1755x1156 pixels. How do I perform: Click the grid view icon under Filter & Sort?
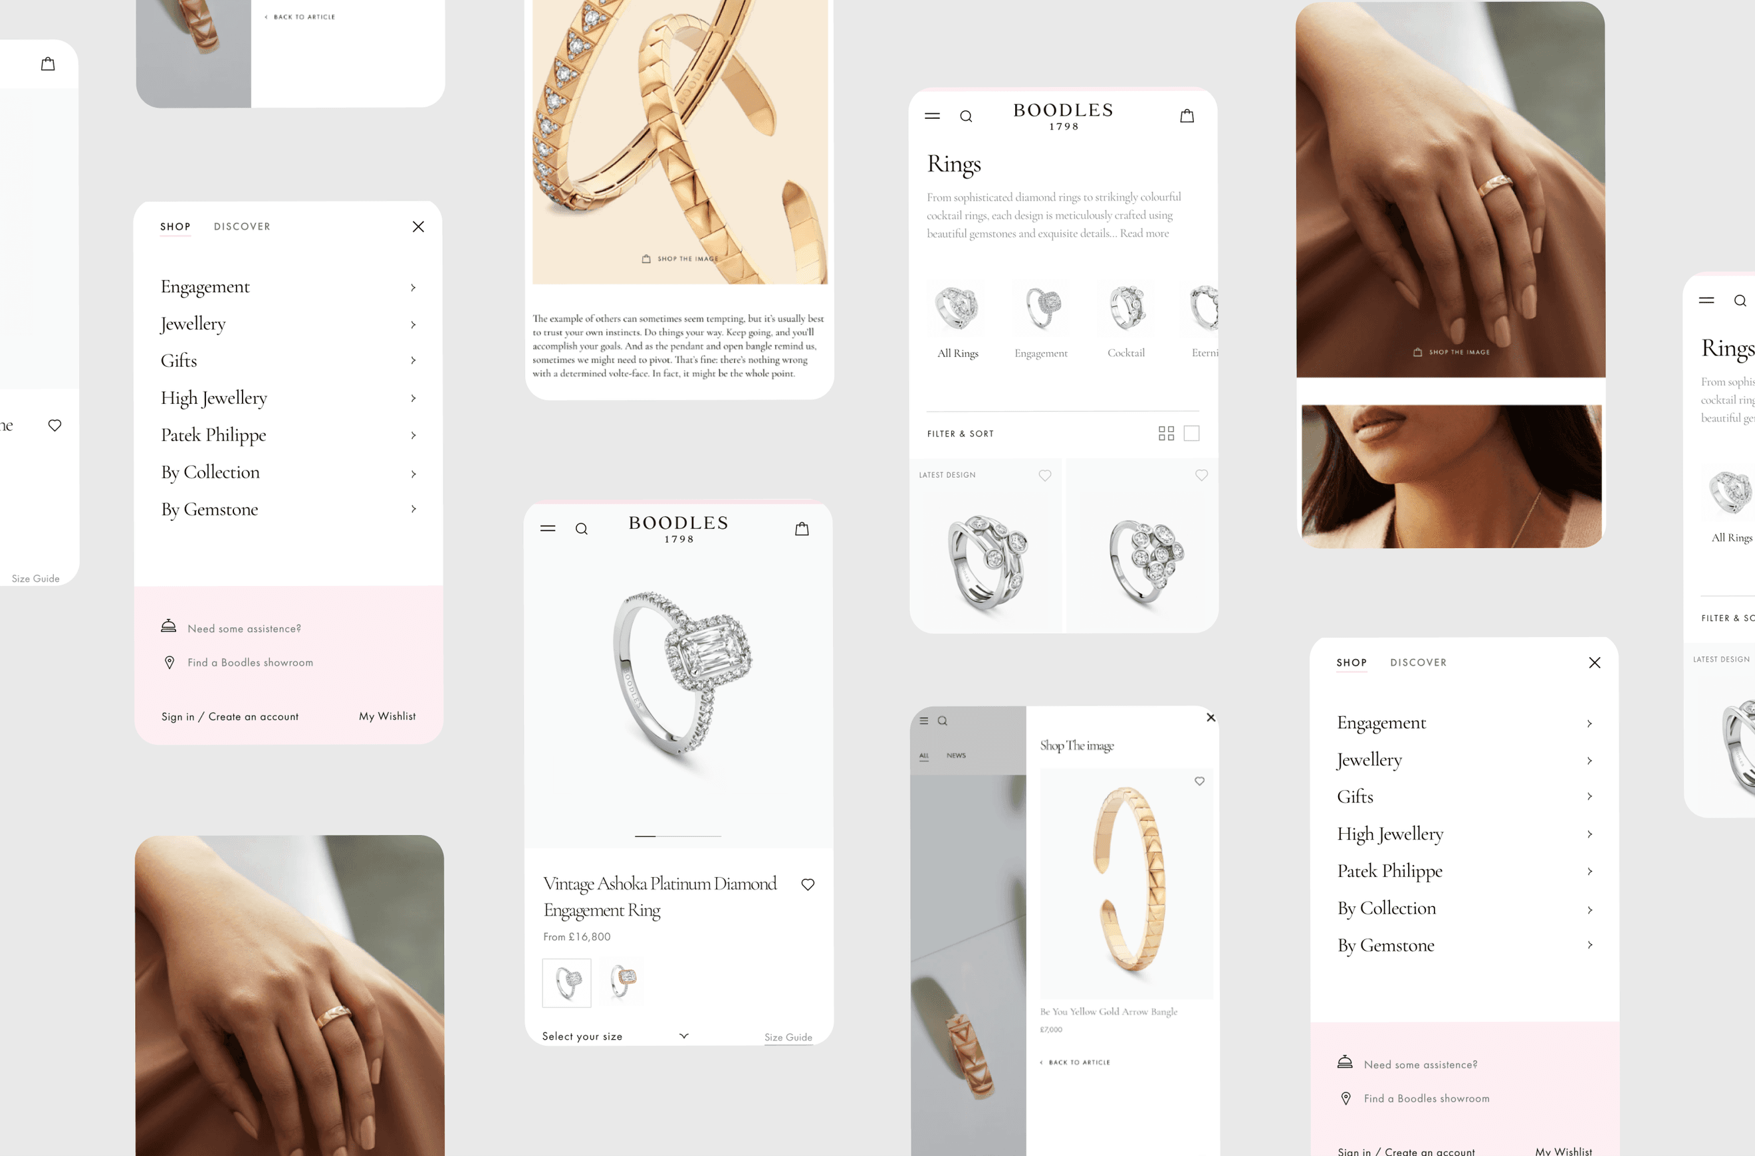[x=1165, y=433]
